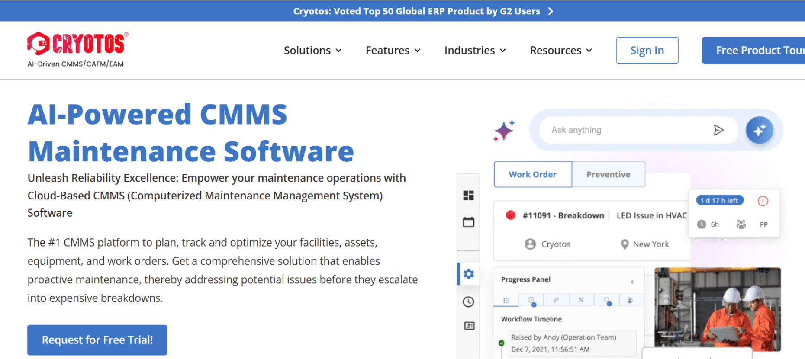805x359 pixels.
Task: Select the blue settings gear icon
Action: tap(469, 274)
